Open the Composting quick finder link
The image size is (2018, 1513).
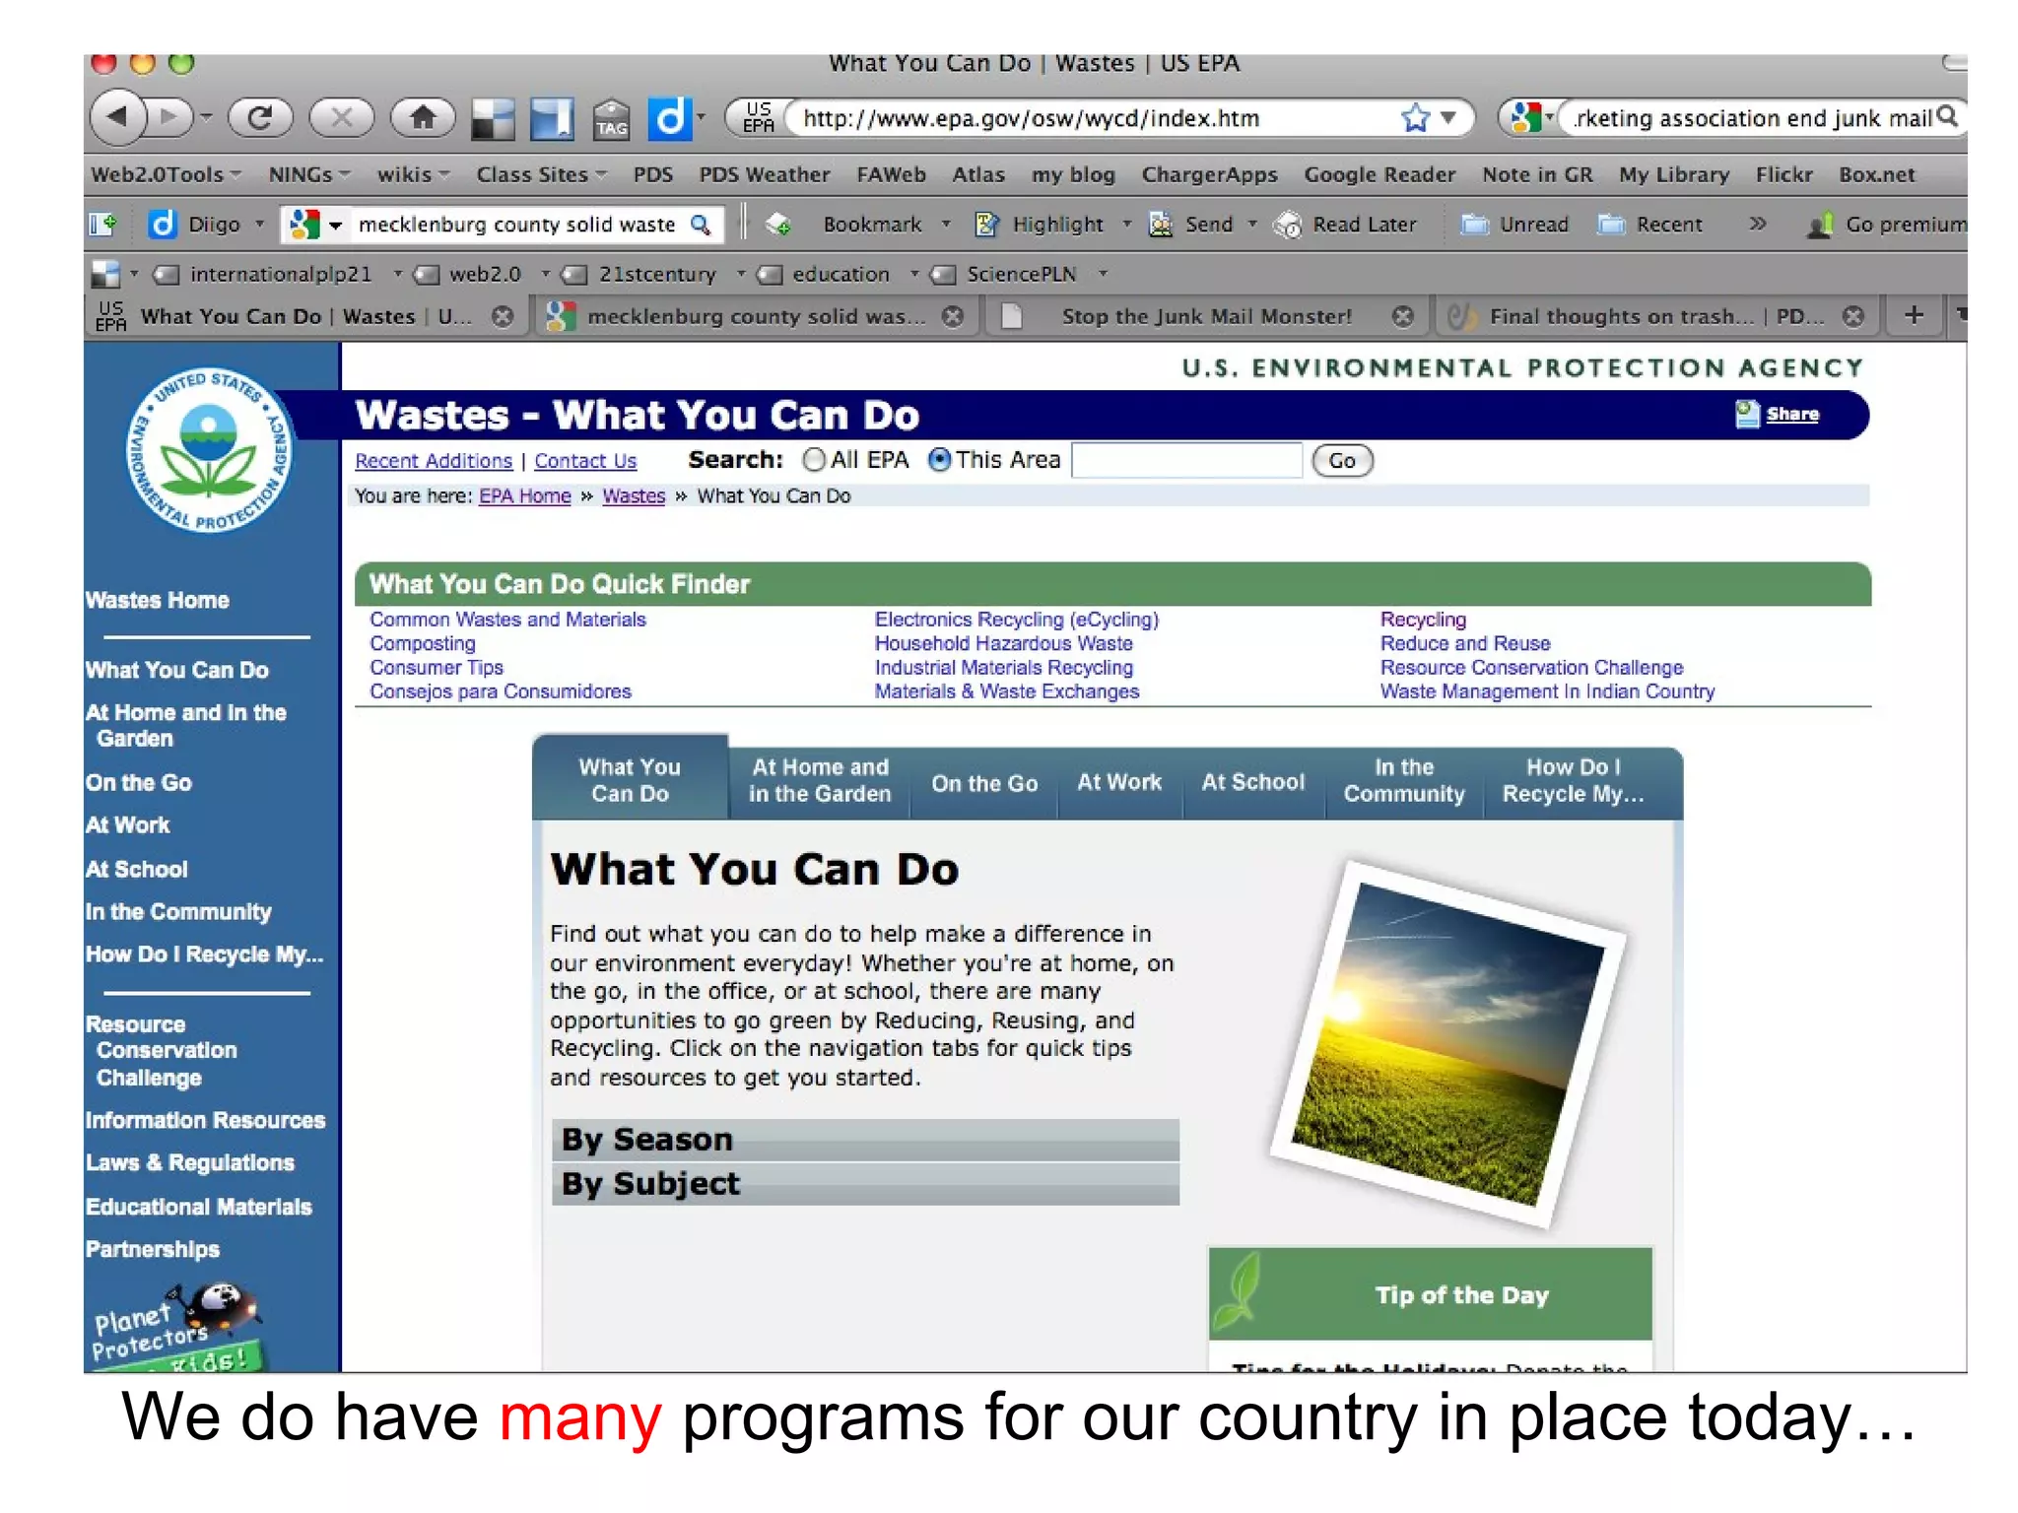point(423,643)
